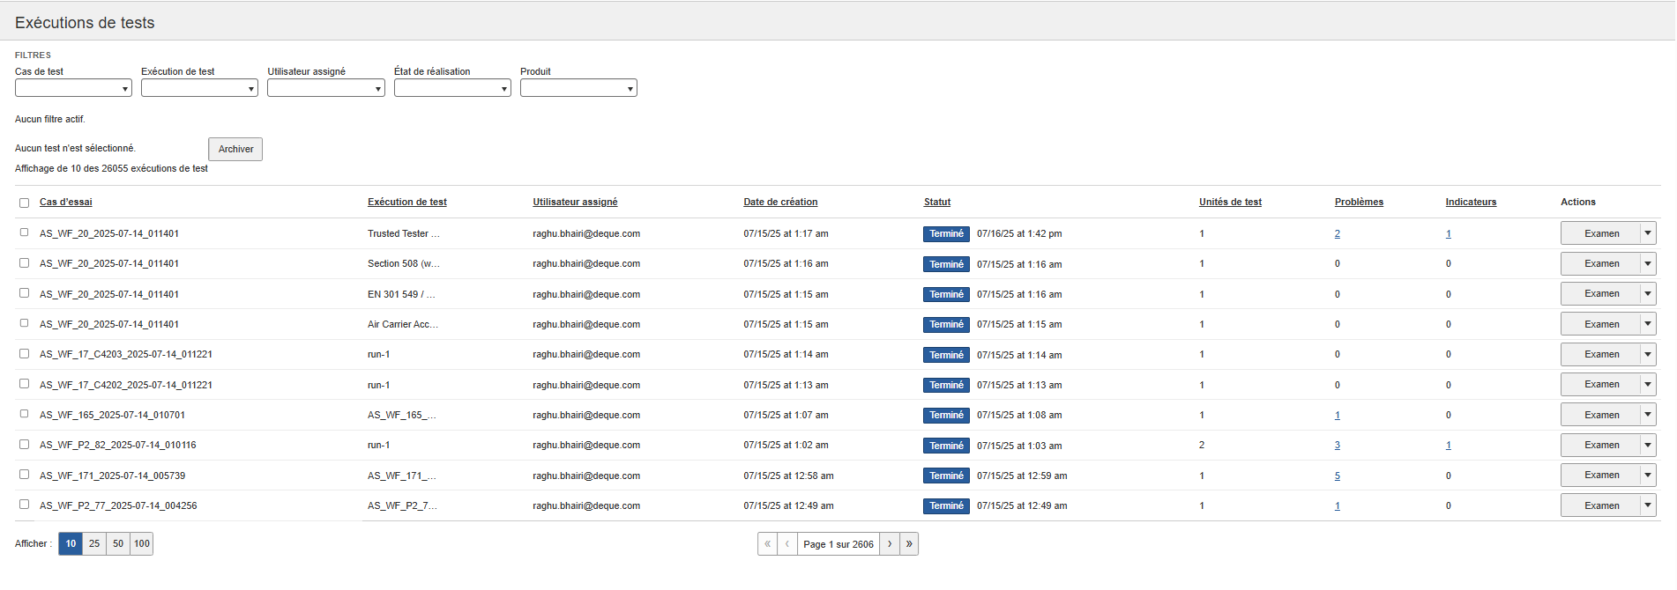This screenshot has height=590, width=1677.
Task: Select the AS_WF_171 row checkbox
Action: [x=24, y=475]
